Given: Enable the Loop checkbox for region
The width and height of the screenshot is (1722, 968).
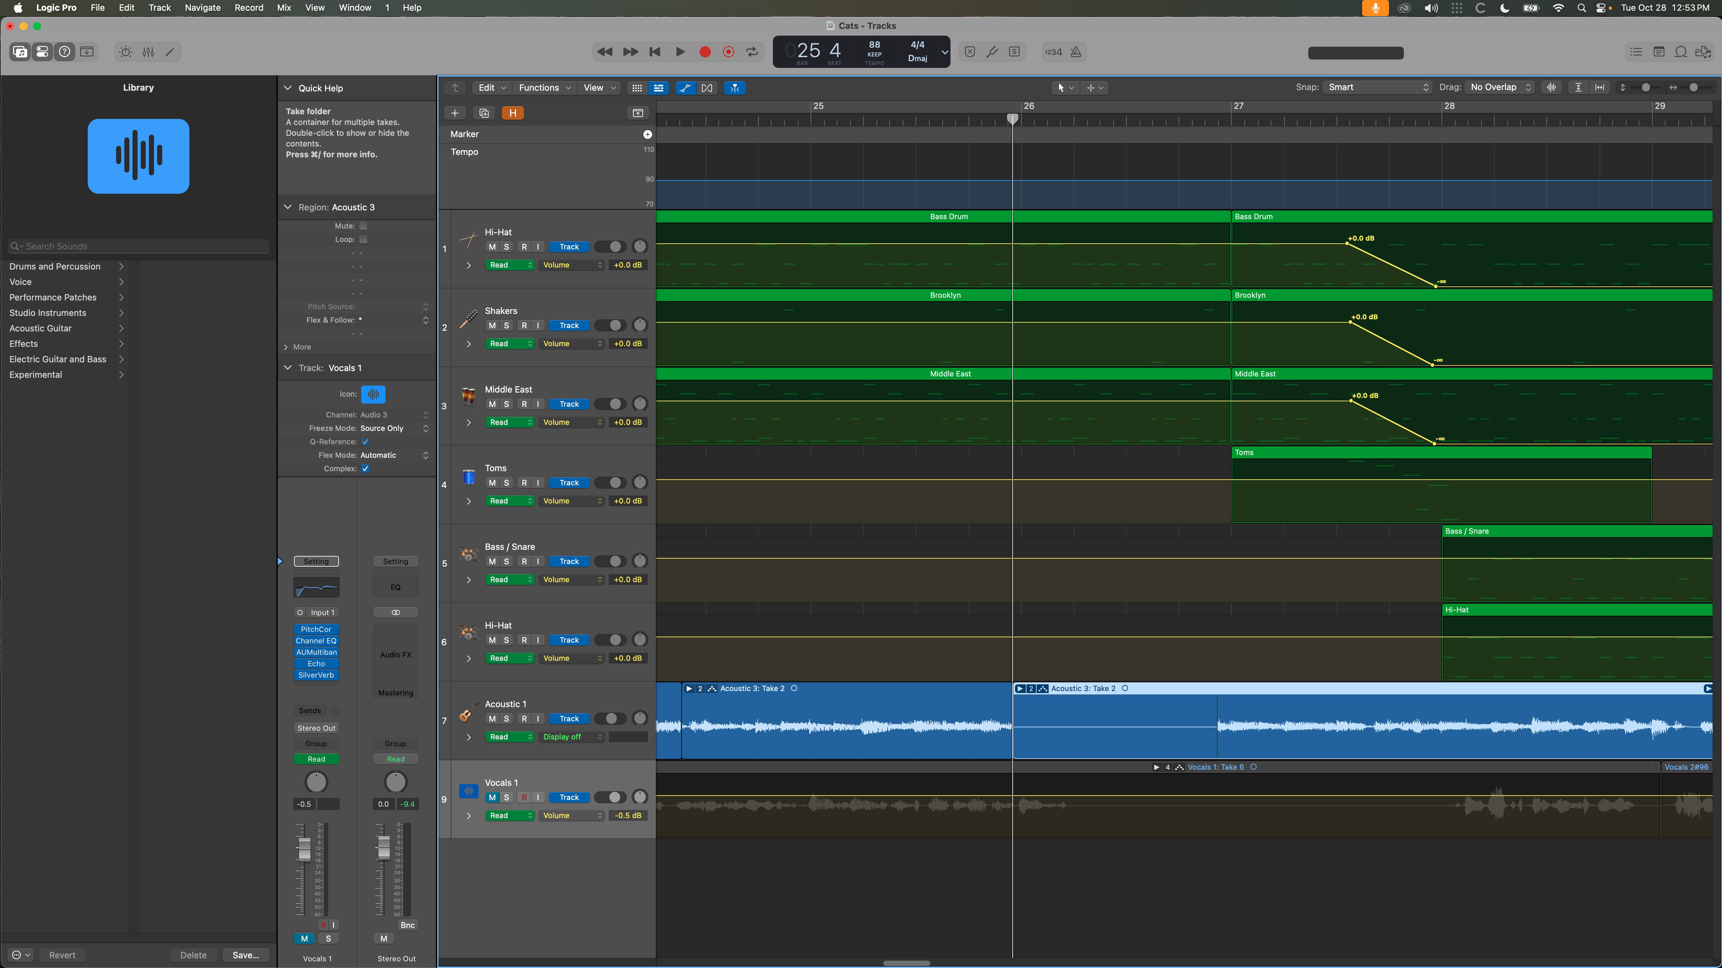Looking at the screenshot, I should coord(363,239).
